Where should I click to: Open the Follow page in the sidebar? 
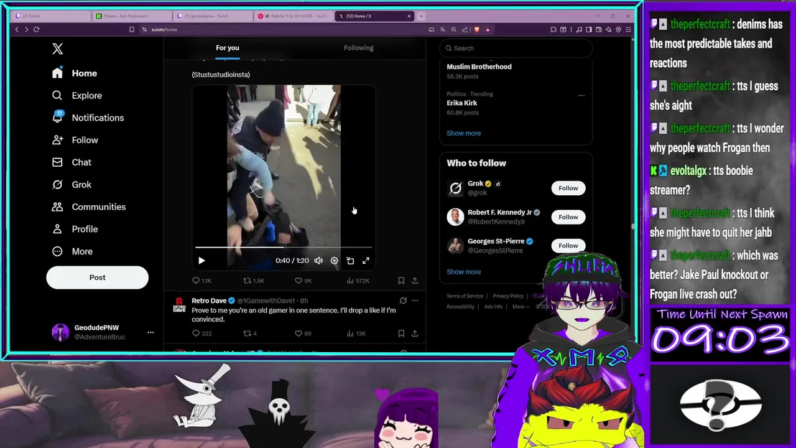pyautogui.click(x=75, y=140)
